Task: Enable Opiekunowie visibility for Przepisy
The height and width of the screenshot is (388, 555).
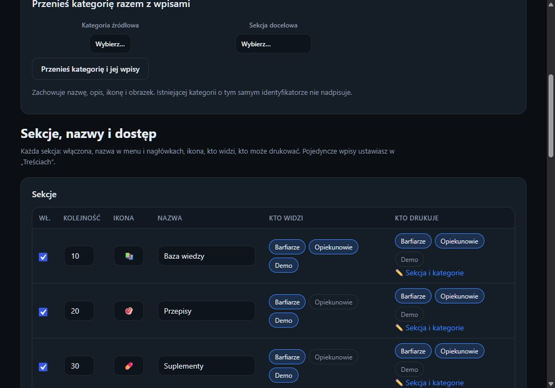Action: click(x=334, y=302)
